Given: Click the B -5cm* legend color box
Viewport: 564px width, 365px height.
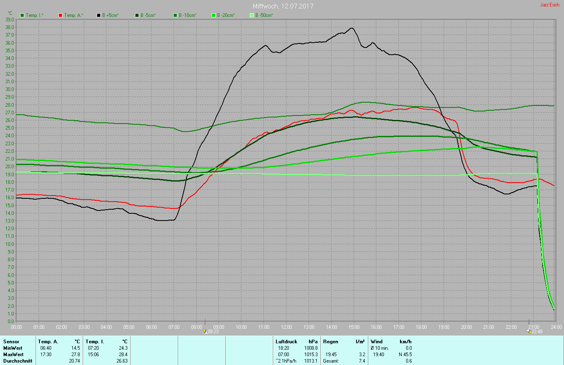Looking at the screenshot, I should [137, 15].
